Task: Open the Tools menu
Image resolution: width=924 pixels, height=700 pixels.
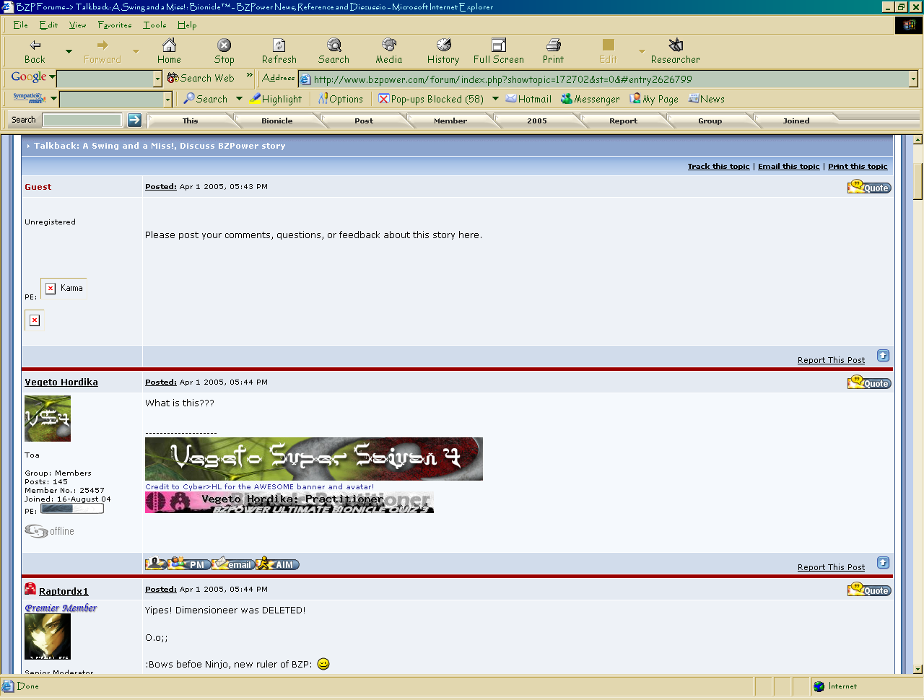Action: (154, 25)
